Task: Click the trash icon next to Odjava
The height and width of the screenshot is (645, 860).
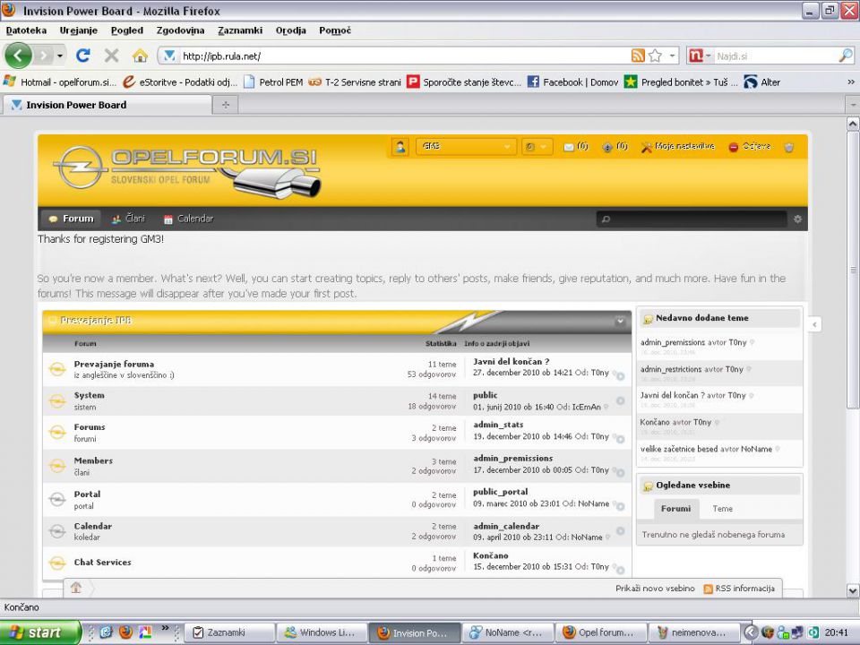Action: point(789,147)
